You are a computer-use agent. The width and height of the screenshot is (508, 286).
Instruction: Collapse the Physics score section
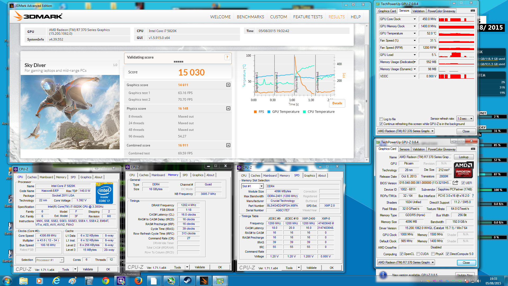pos(228,108)
